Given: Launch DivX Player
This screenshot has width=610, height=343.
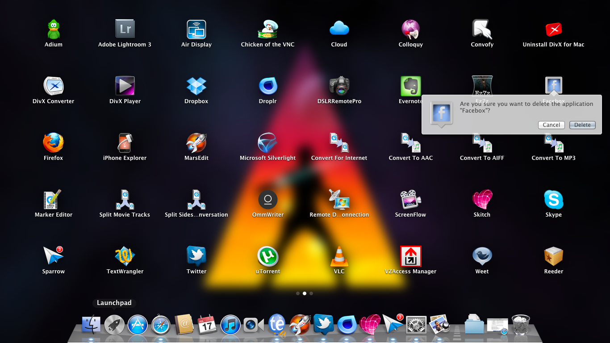Looking at the screenshot, I should click(x=125, y=86).
